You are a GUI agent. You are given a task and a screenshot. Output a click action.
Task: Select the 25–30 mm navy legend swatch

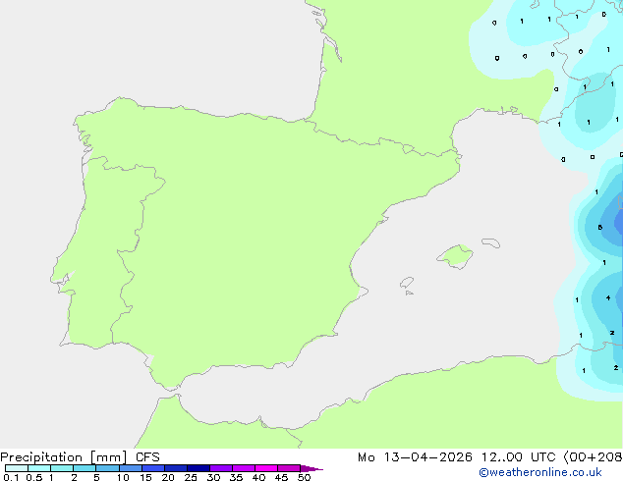(x=198, y=468)
